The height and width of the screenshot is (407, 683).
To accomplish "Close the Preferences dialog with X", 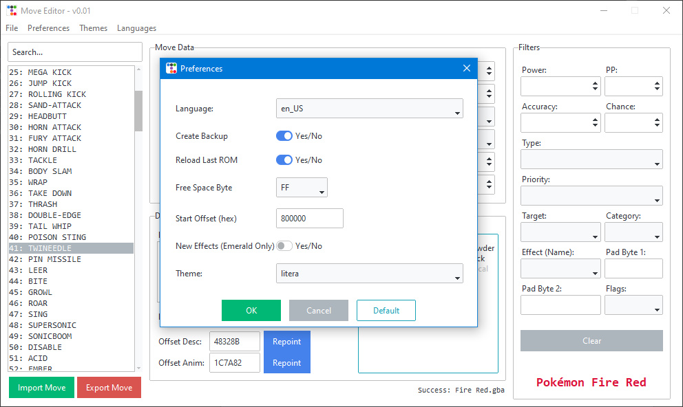I will click(466, 68).
